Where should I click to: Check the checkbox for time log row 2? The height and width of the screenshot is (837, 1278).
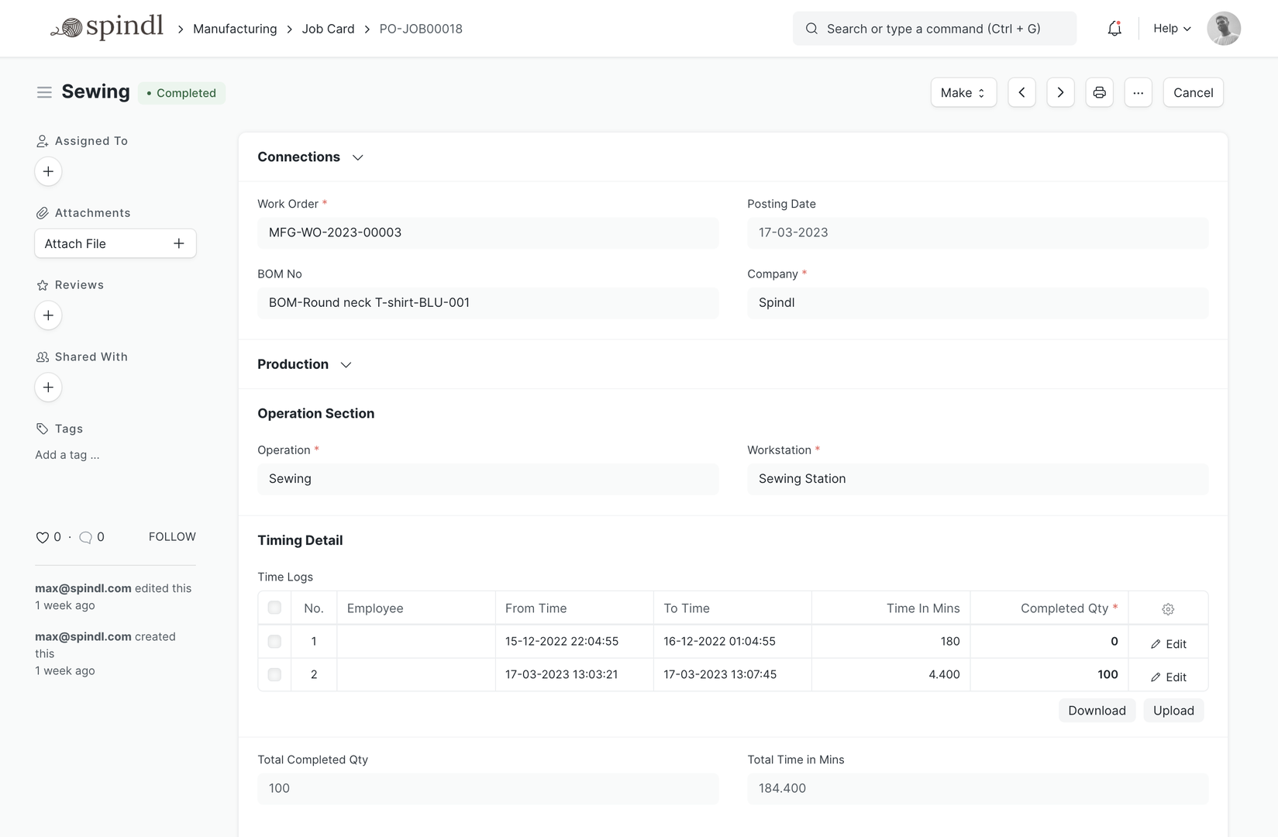[x=274, y=675]
